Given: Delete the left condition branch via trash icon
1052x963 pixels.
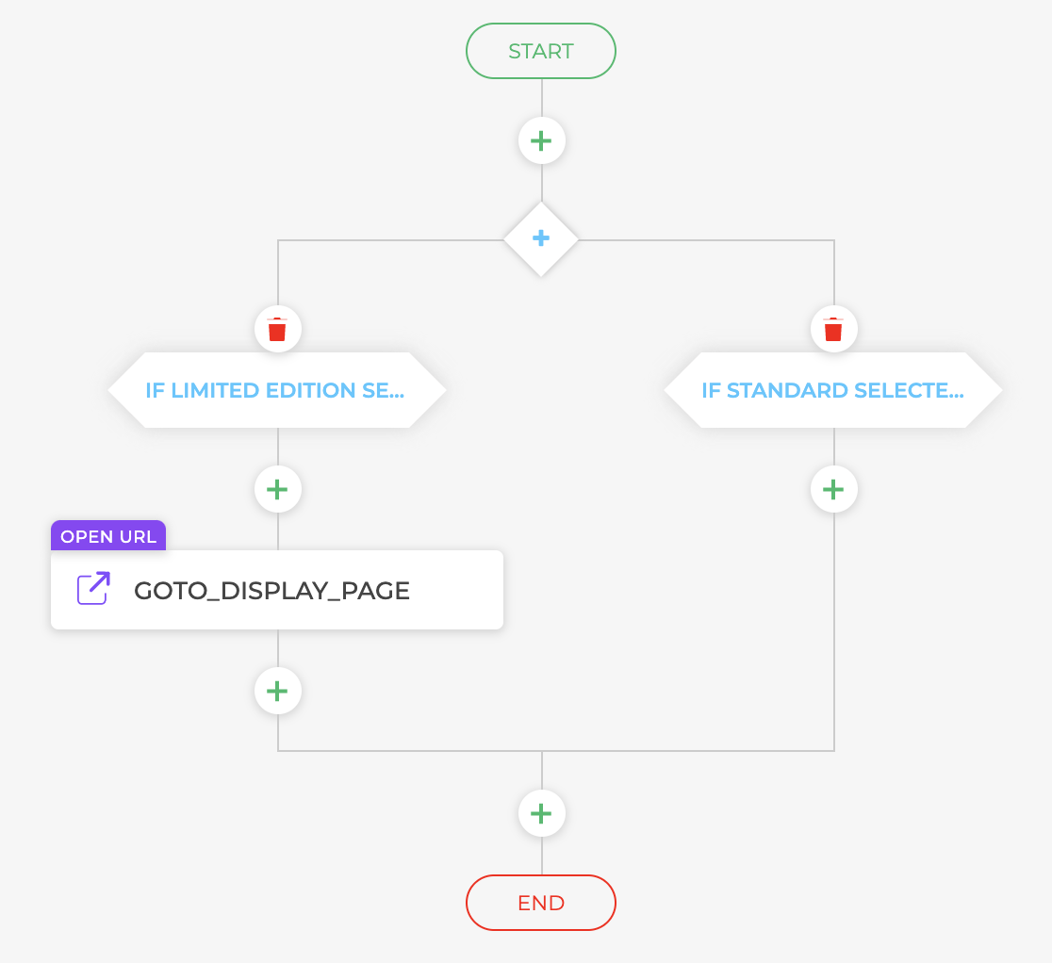Looking at the screenshot, I should (277, 329).
